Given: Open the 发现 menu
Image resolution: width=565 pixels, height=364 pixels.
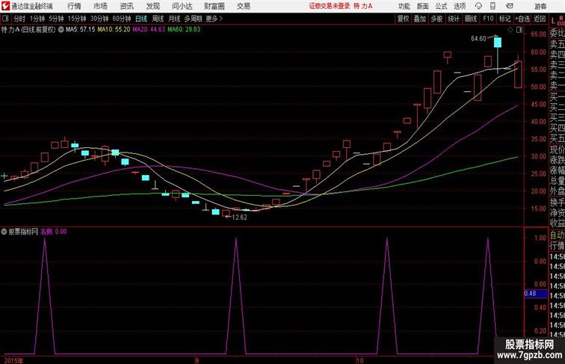Looking at the screenshot, I should pyautogui.click(x=152, y=6).
